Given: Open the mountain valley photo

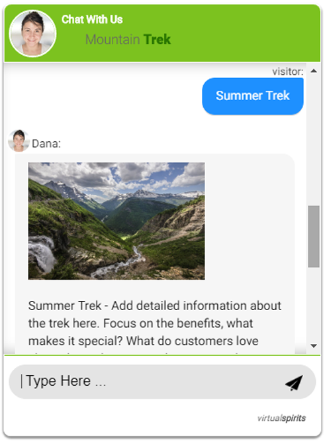Looking at the screenshot, I should 117,221.
